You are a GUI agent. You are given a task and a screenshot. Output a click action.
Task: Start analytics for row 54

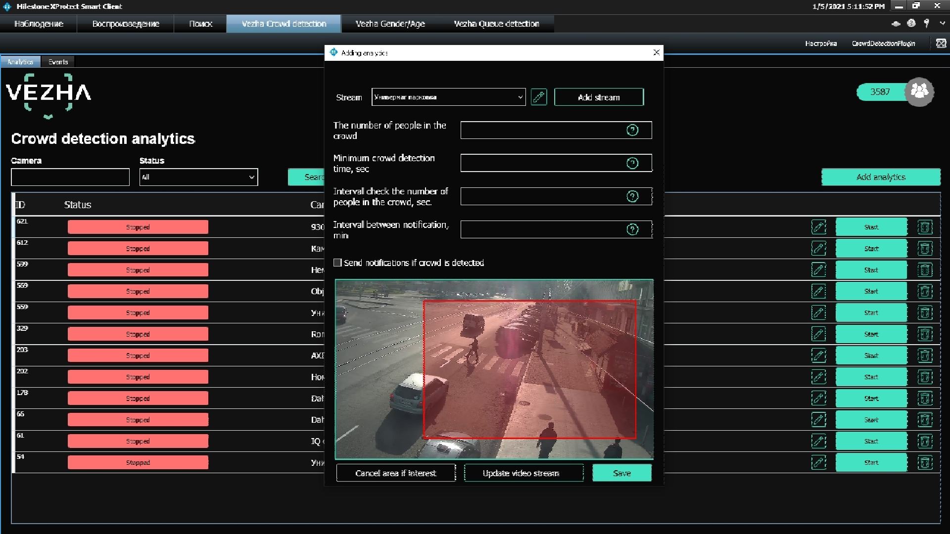coord(871,463)
